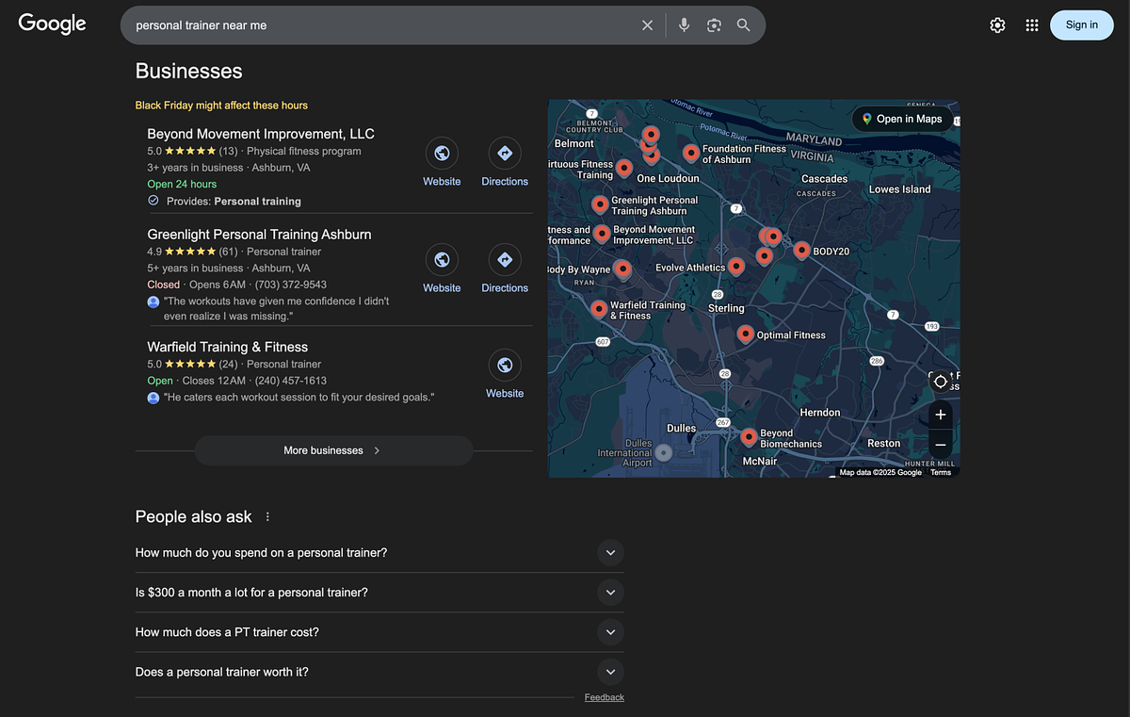Click the More businesses button
The width and height of the screenshot is (1130, 717).
click(x=333, y=450)
